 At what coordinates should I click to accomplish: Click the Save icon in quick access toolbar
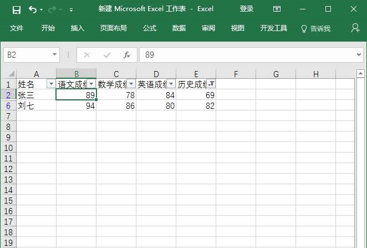point(17,10)
